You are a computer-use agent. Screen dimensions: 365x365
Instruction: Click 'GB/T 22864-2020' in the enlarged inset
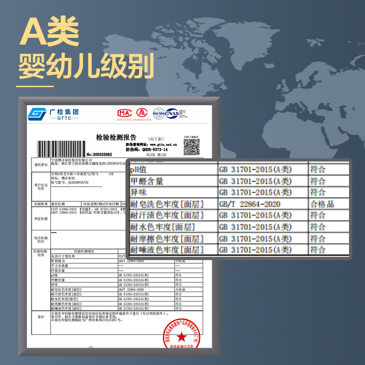(250, 204)
